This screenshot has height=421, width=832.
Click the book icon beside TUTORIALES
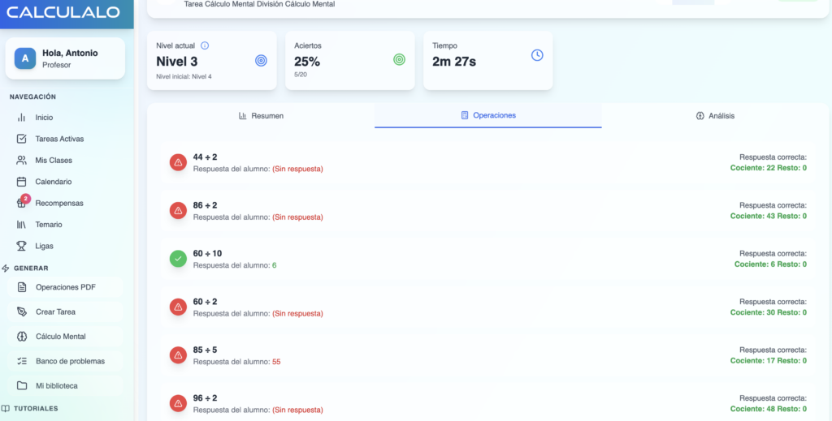point(6,408)
